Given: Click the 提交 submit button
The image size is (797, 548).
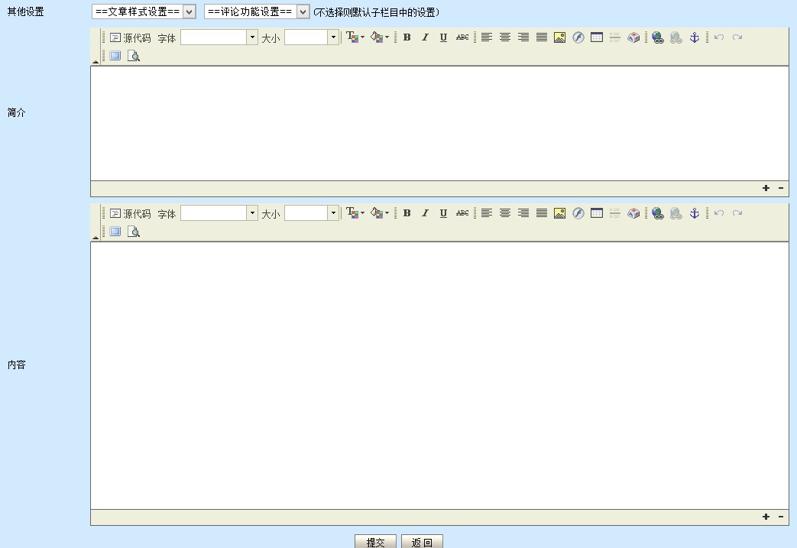Looking at the screenshot, I should 375,542.
